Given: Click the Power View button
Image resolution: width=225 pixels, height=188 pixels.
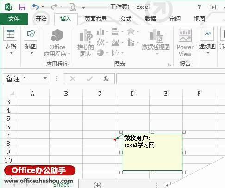Looking at the screenshot, I should click(185, 43).
